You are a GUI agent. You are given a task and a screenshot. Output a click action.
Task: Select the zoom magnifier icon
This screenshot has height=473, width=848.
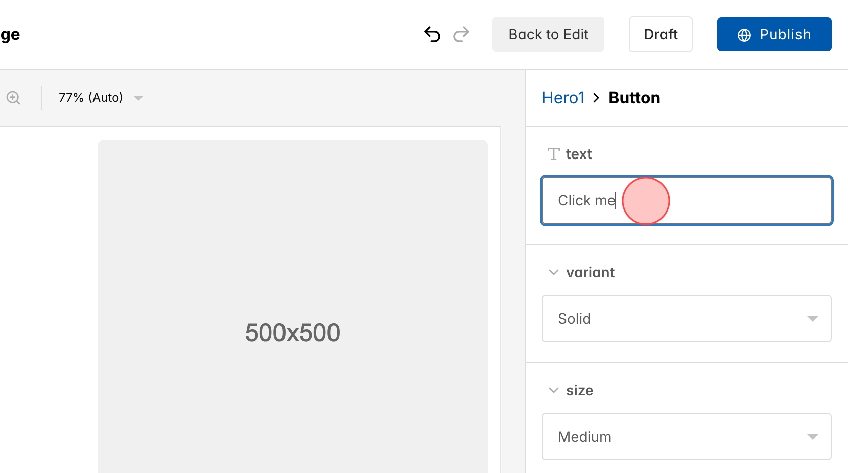coord(13,97)
